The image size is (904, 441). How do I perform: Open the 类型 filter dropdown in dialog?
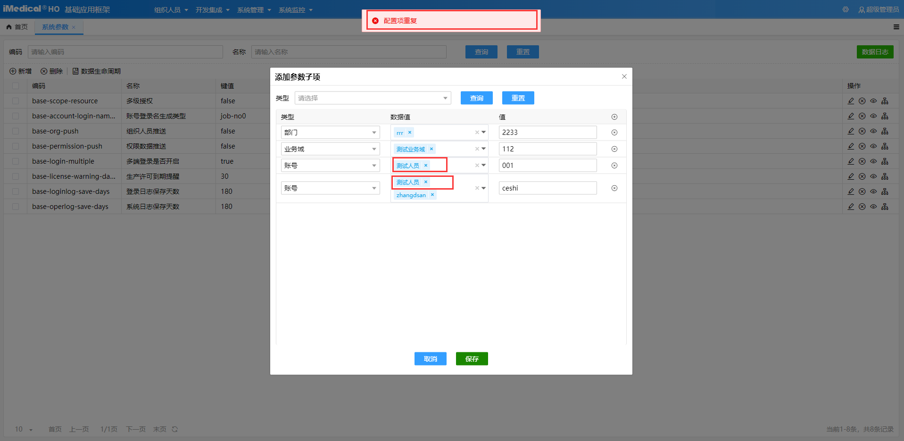click(x=373, y=98)
